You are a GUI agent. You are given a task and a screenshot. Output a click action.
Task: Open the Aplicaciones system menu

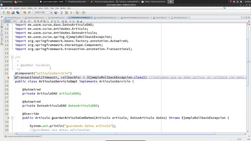click(6, 2)
